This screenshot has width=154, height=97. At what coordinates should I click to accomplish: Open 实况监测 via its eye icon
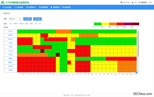tap(3, 7)
